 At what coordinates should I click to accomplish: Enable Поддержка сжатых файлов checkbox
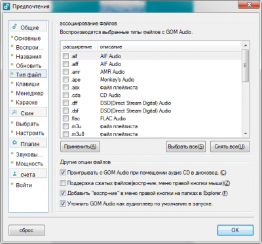point(63,183)
